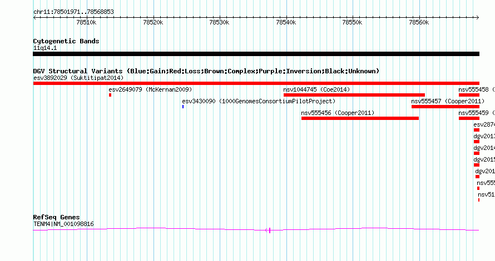Click the red bar under nsv555459
The height and width of the screenshot is (261, 495).
point(469,118)
